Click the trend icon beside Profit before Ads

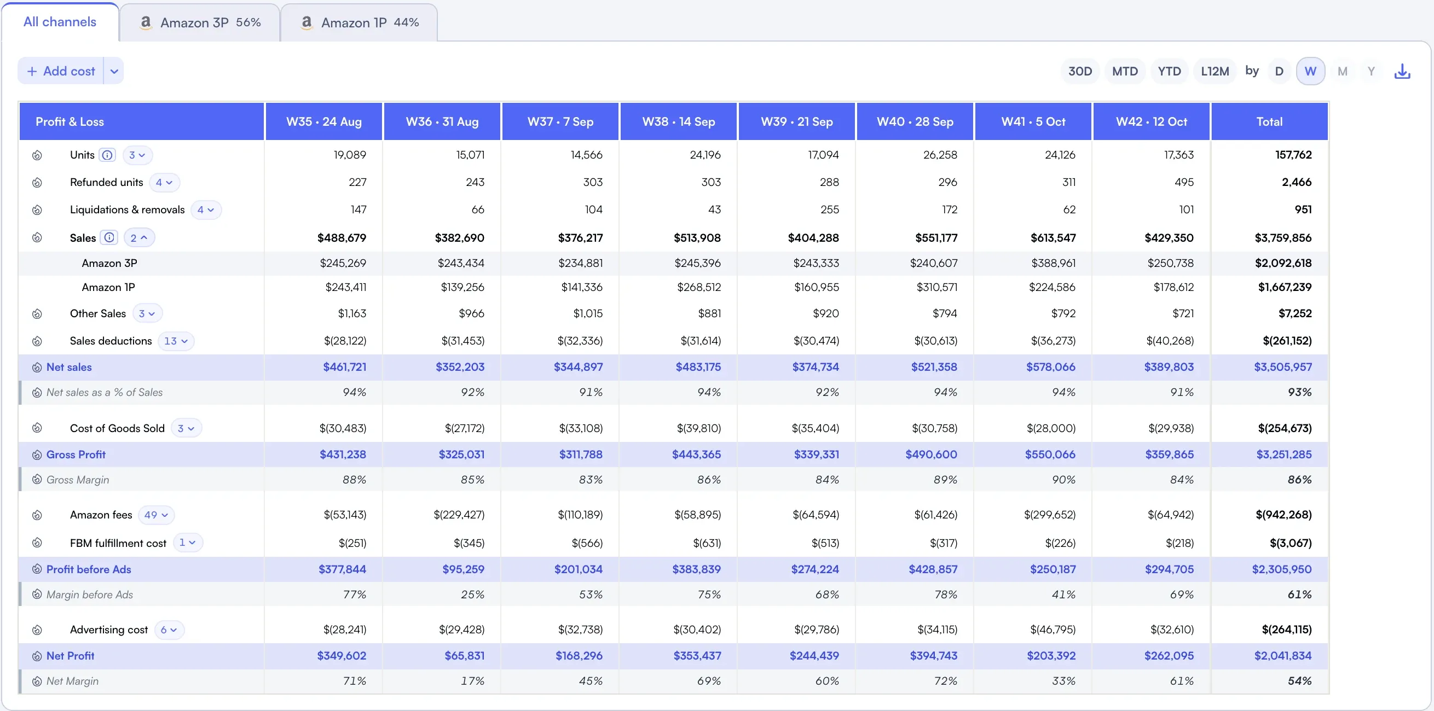pyautogui.click(x=37, y=569)
